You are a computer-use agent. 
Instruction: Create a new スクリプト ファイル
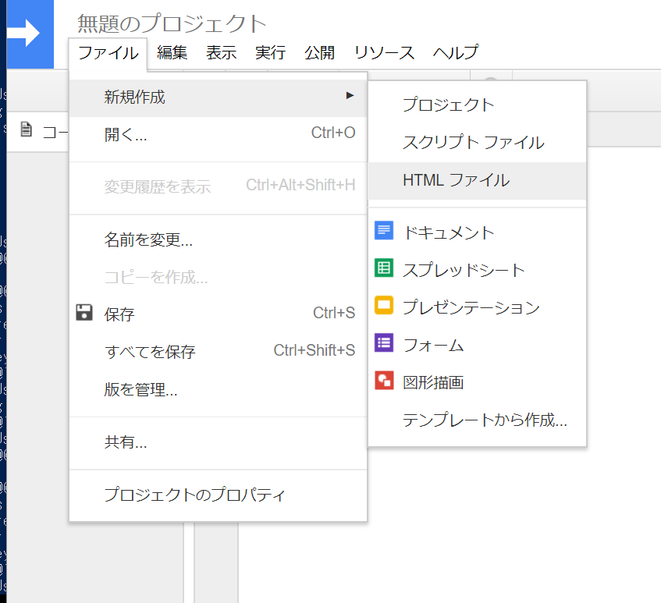pyautogui.click(x=477, y=143)
